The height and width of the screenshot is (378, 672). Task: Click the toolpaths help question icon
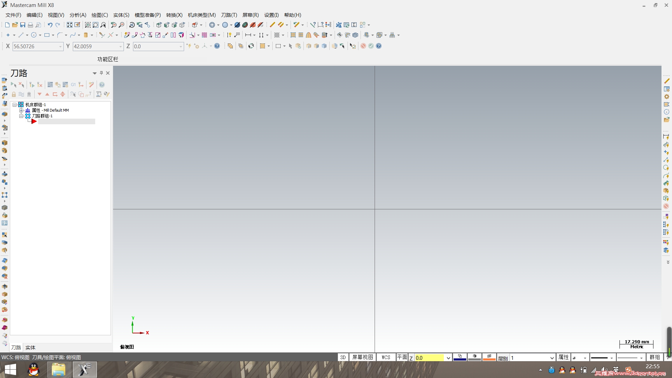click(101, 85)
